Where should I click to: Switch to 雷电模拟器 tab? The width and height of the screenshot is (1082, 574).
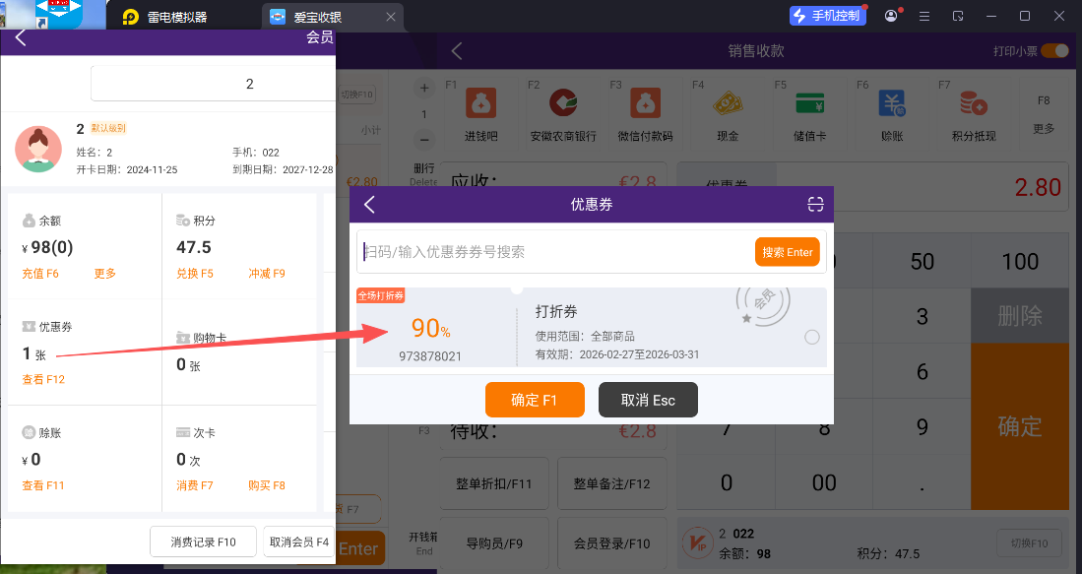click(x=177, y=17)
